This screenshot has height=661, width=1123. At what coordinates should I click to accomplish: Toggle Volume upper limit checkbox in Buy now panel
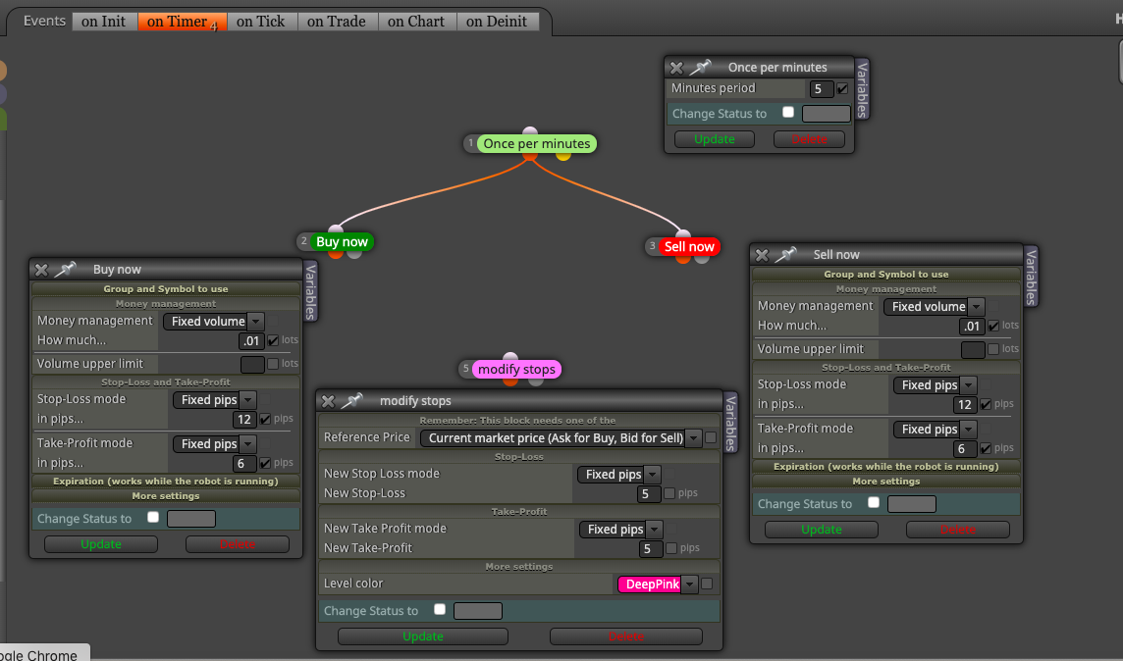point(273,364)
